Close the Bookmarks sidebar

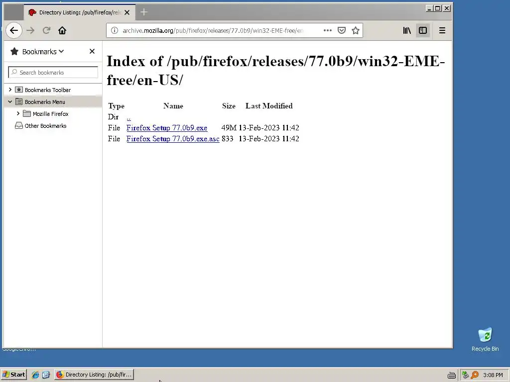pyautogui.click(x=92, y=51)
